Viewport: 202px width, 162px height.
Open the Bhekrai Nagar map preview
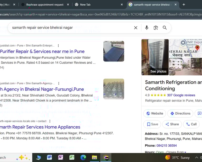tap(185, 48)
